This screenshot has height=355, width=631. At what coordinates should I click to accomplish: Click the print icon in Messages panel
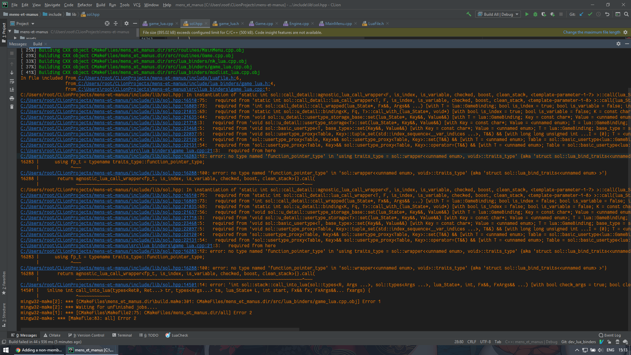click(x=12, y=98)
